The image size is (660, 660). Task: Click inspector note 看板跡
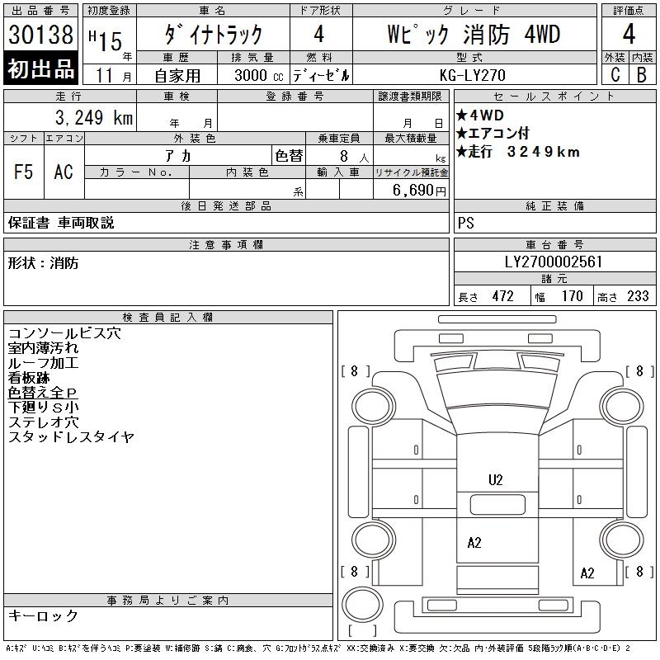[x=29, y=378]
